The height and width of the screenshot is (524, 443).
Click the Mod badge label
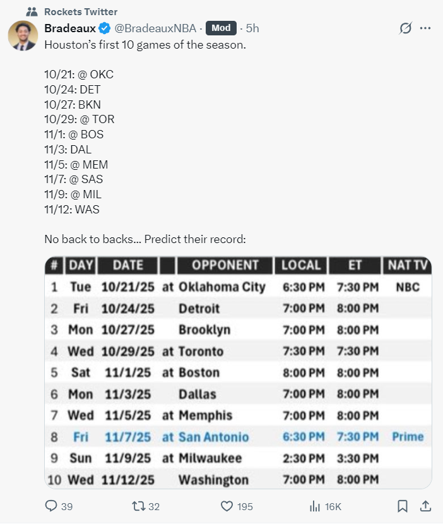pos(221,28)
